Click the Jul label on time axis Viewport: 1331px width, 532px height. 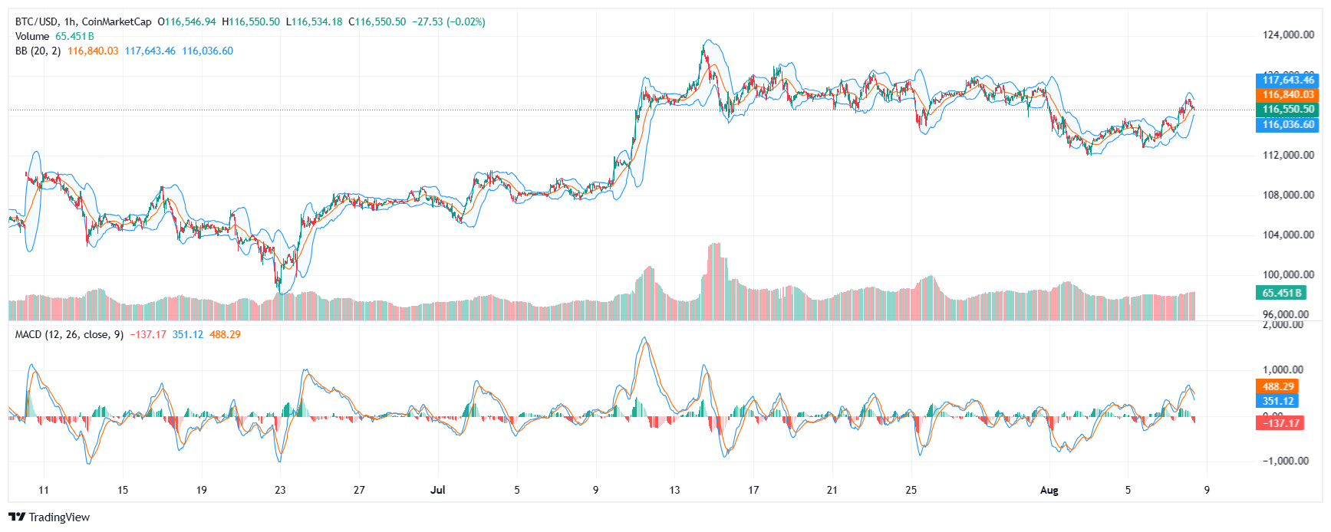437,490
